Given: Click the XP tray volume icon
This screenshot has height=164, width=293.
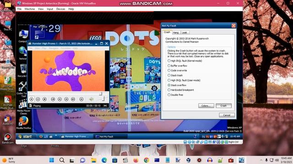Looking at the screenshot, I should pos(223,137).
